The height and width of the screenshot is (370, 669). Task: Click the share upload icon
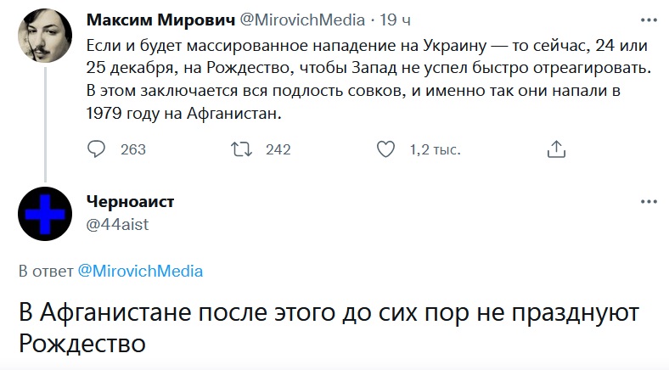point(556,149)
